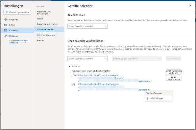The image size is (196, 130).
Task: Open the Berechtigungen auswählen dropdown
Action: tap(137, 59)
